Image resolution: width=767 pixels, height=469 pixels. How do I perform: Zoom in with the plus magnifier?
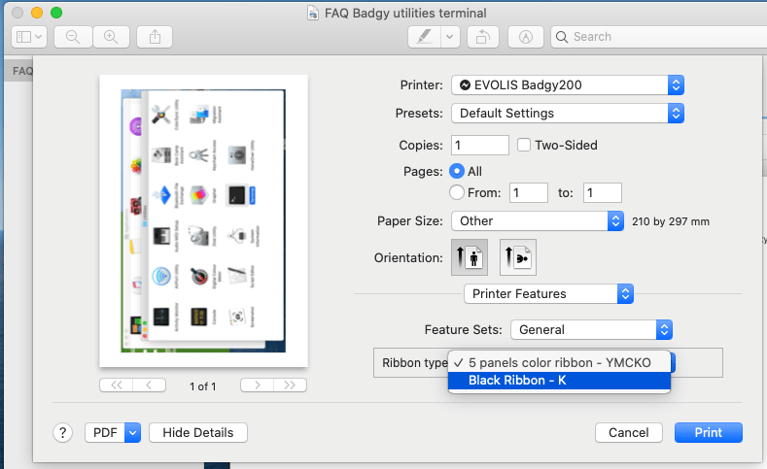pos(111,37)
